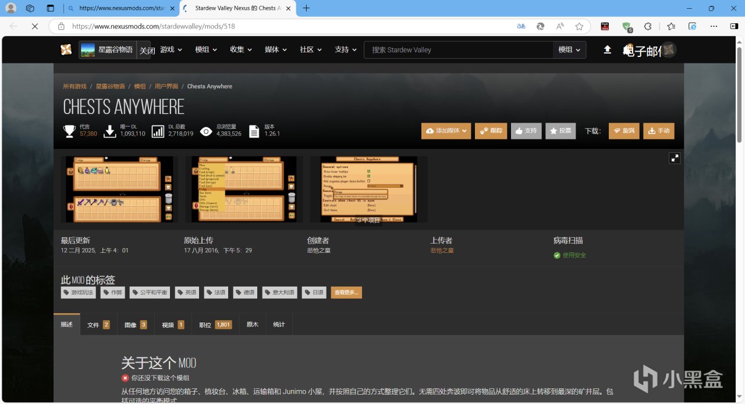Click the Stardew Valley search field
Image resolution: width=745 pixels, height=404 pixels.
[459, 50]
